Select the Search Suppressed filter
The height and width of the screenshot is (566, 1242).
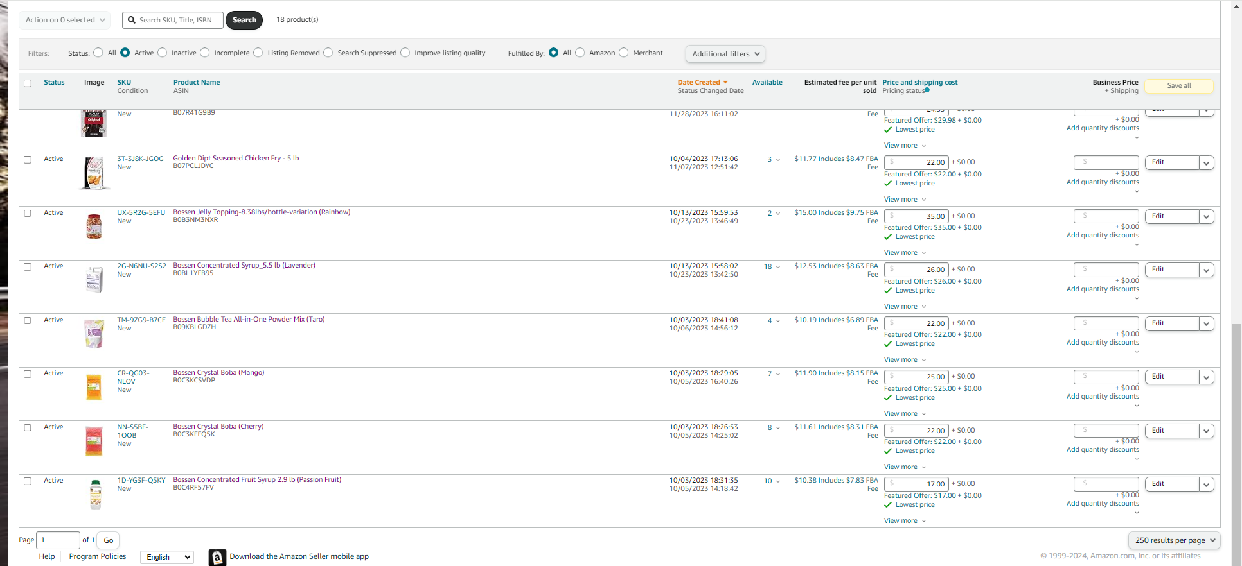(328, 53)
